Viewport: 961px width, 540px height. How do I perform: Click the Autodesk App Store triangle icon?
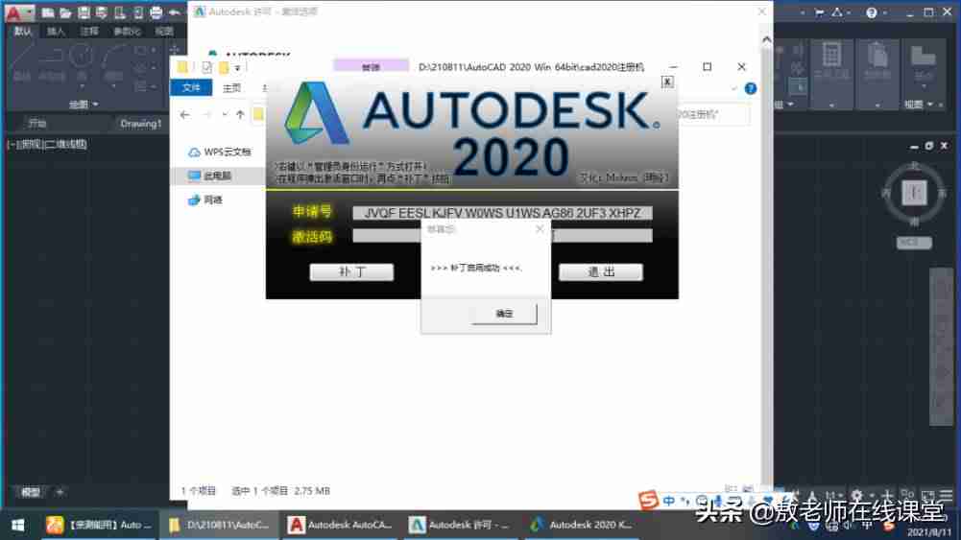(x=837, y=12)
